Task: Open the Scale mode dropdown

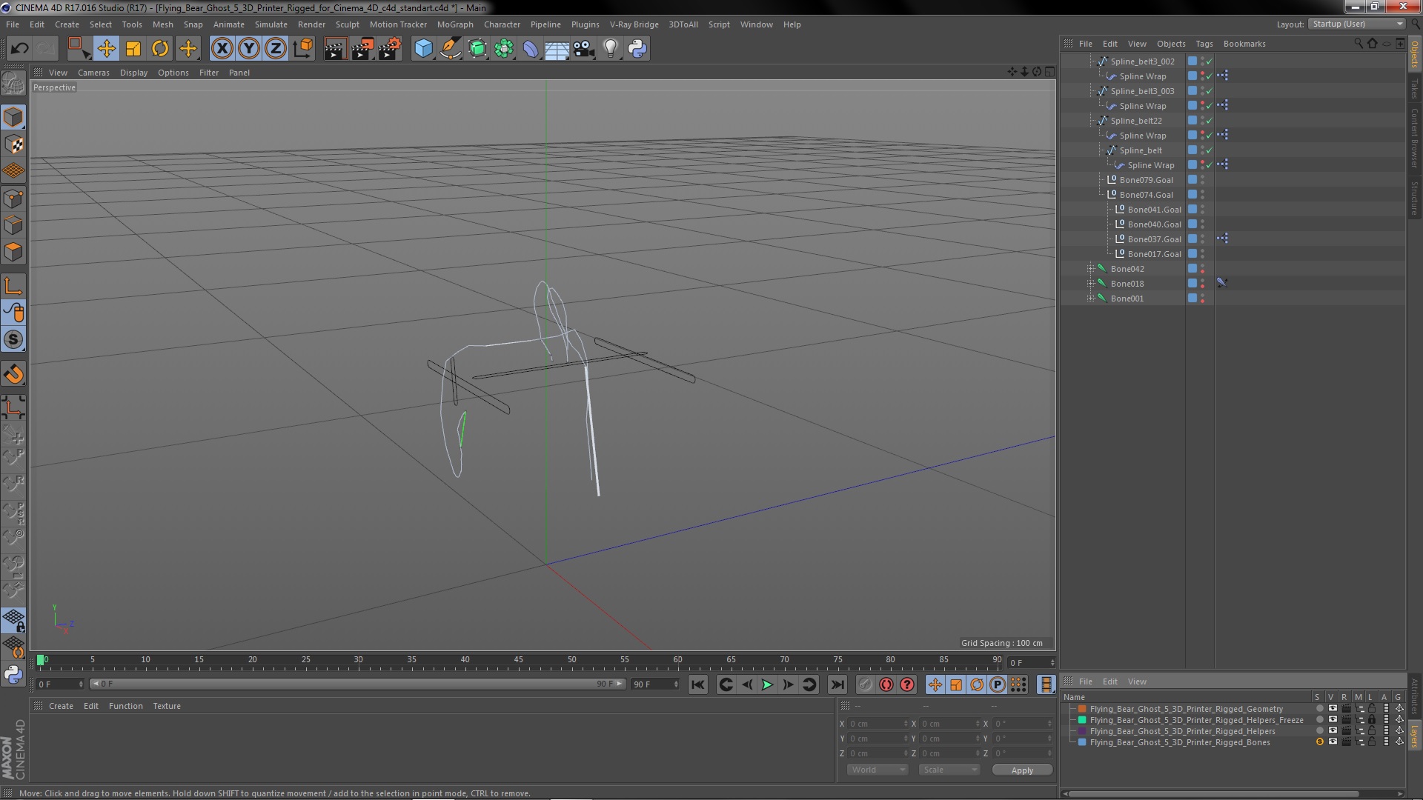Action: tap(949, 770)
